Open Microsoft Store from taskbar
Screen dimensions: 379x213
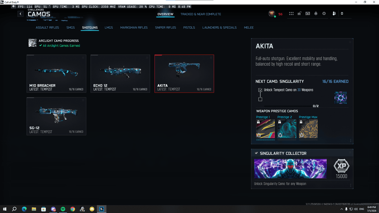click(44, 209)
